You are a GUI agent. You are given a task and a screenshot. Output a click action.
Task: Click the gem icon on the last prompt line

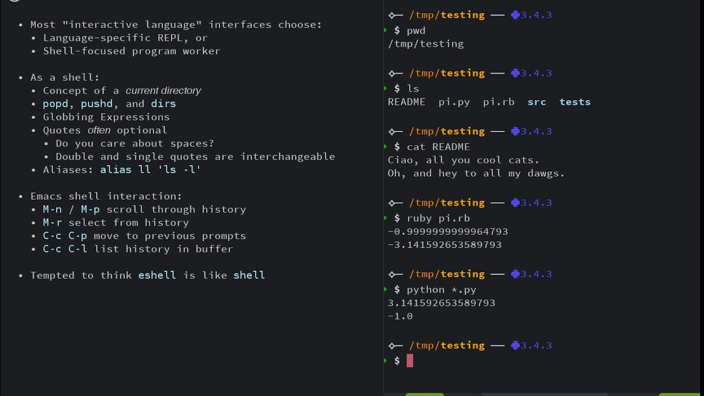[x=515, y=345]
